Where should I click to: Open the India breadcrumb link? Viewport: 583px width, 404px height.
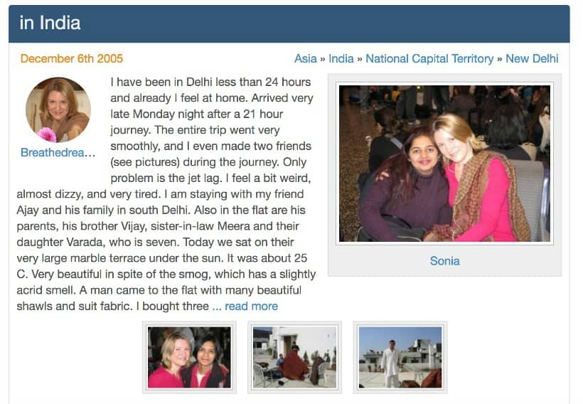click(341, 59)
